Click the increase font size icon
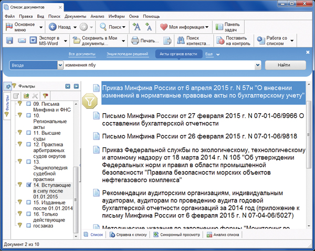 (136, 26)
